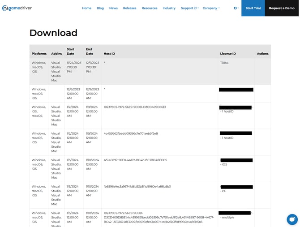
Task: Select host ID starting with A514E897
Action: (135, 160)
